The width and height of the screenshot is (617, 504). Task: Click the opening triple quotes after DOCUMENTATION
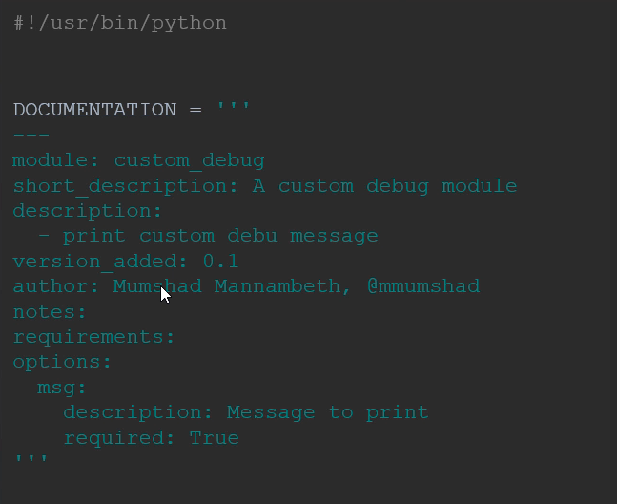pyautogui.click(x=233, y=106)
